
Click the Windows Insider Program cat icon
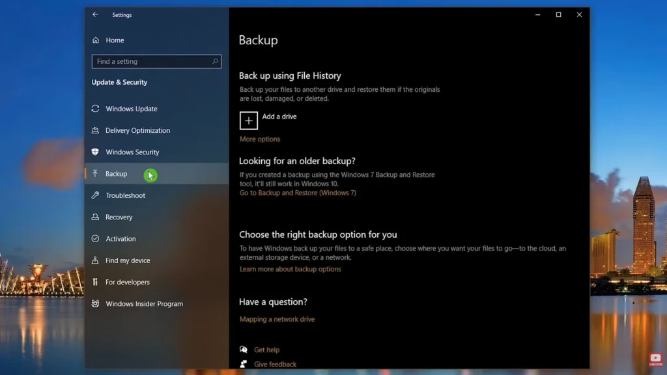[95, 303]
